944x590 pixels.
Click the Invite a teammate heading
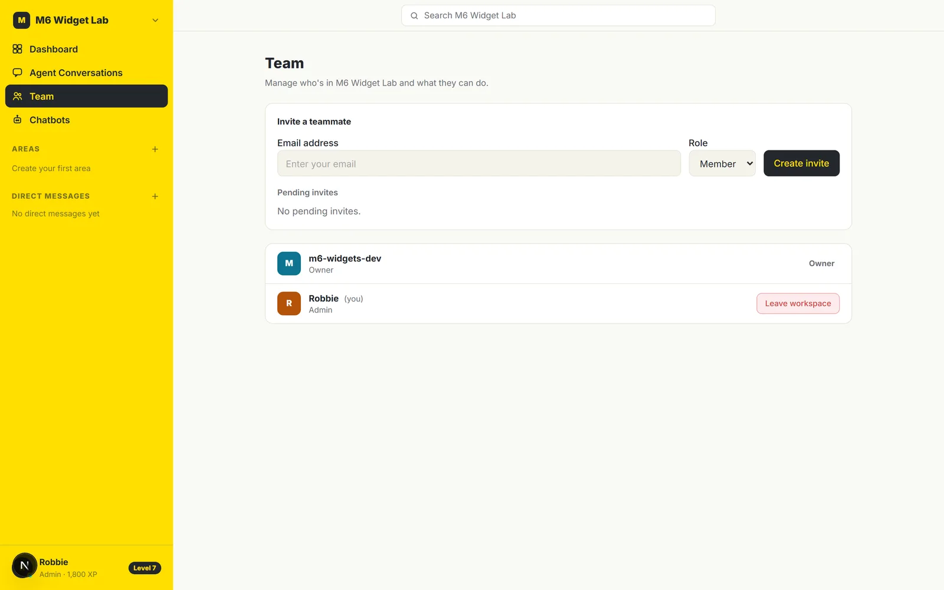(x=314, y=122)
